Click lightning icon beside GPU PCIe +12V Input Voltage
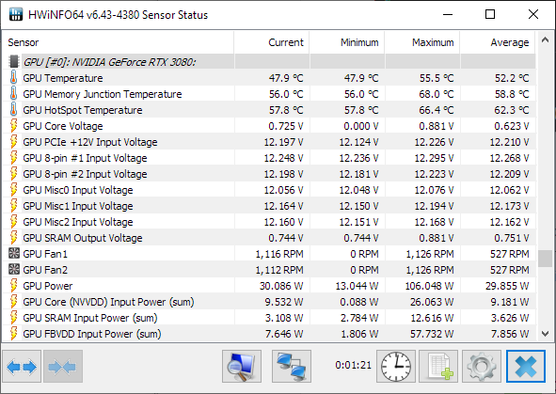556x394 pixels. [x=13, y=142]
